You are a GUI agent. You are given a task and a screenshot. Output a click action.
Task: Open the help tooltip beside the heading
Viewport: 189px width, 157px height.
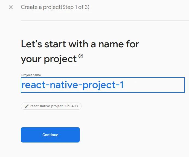[x=81, y=56]
